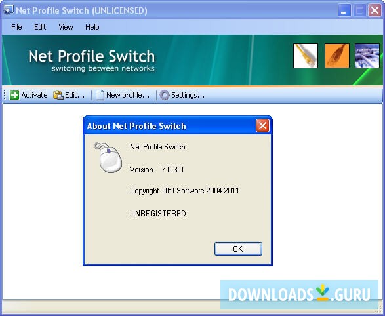
Task: Click the 'Copyright Jitbit Software 2004-2011' text
Action: (184, 191)
